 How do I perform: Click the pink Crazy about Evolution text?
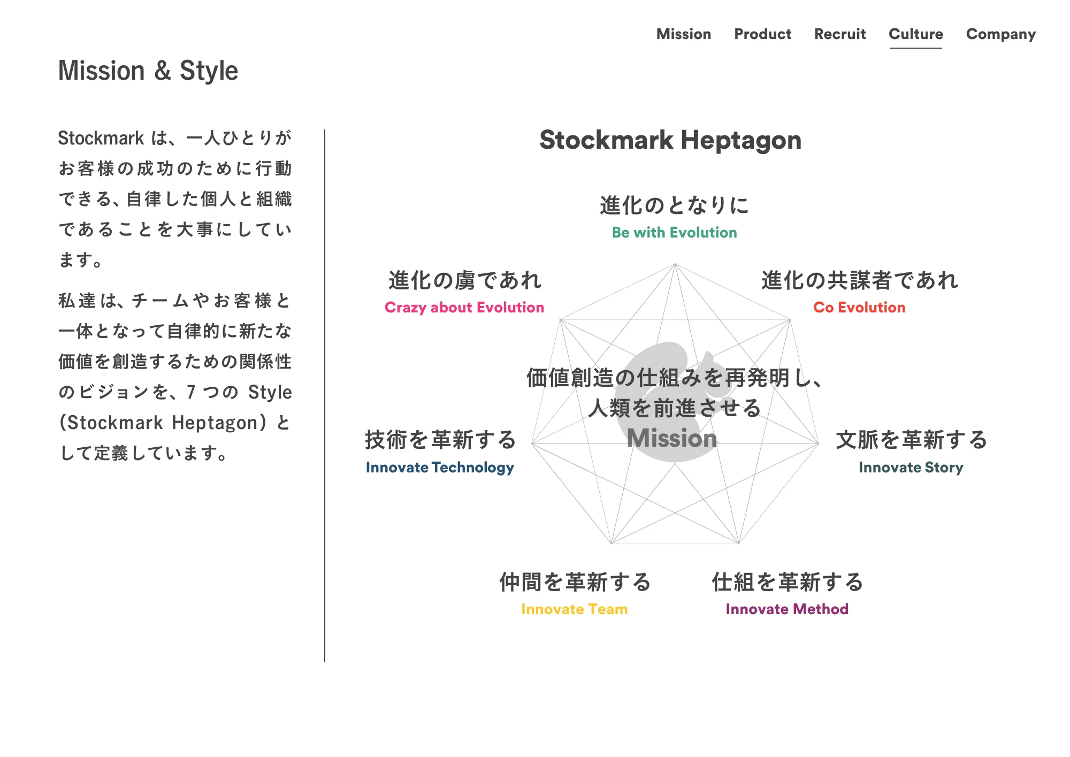(x=464, y=308)
